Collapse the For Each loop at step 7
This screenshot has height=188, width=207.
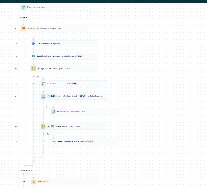point(15,97)
